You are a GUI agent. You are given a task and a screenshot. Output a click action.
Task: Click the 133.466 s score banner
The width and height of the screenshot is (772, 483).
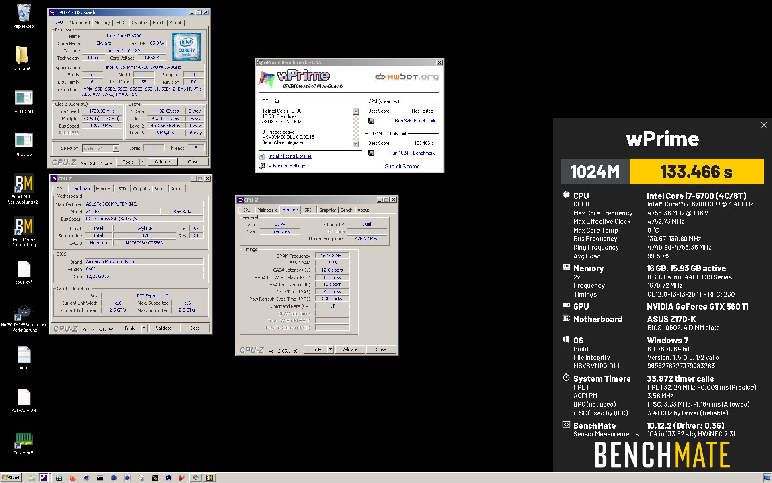point(697,171)
